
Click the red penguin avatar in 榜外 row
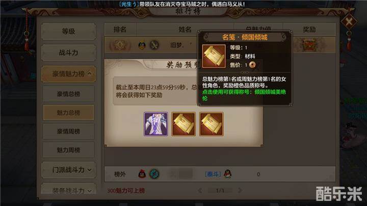(142, 174)
